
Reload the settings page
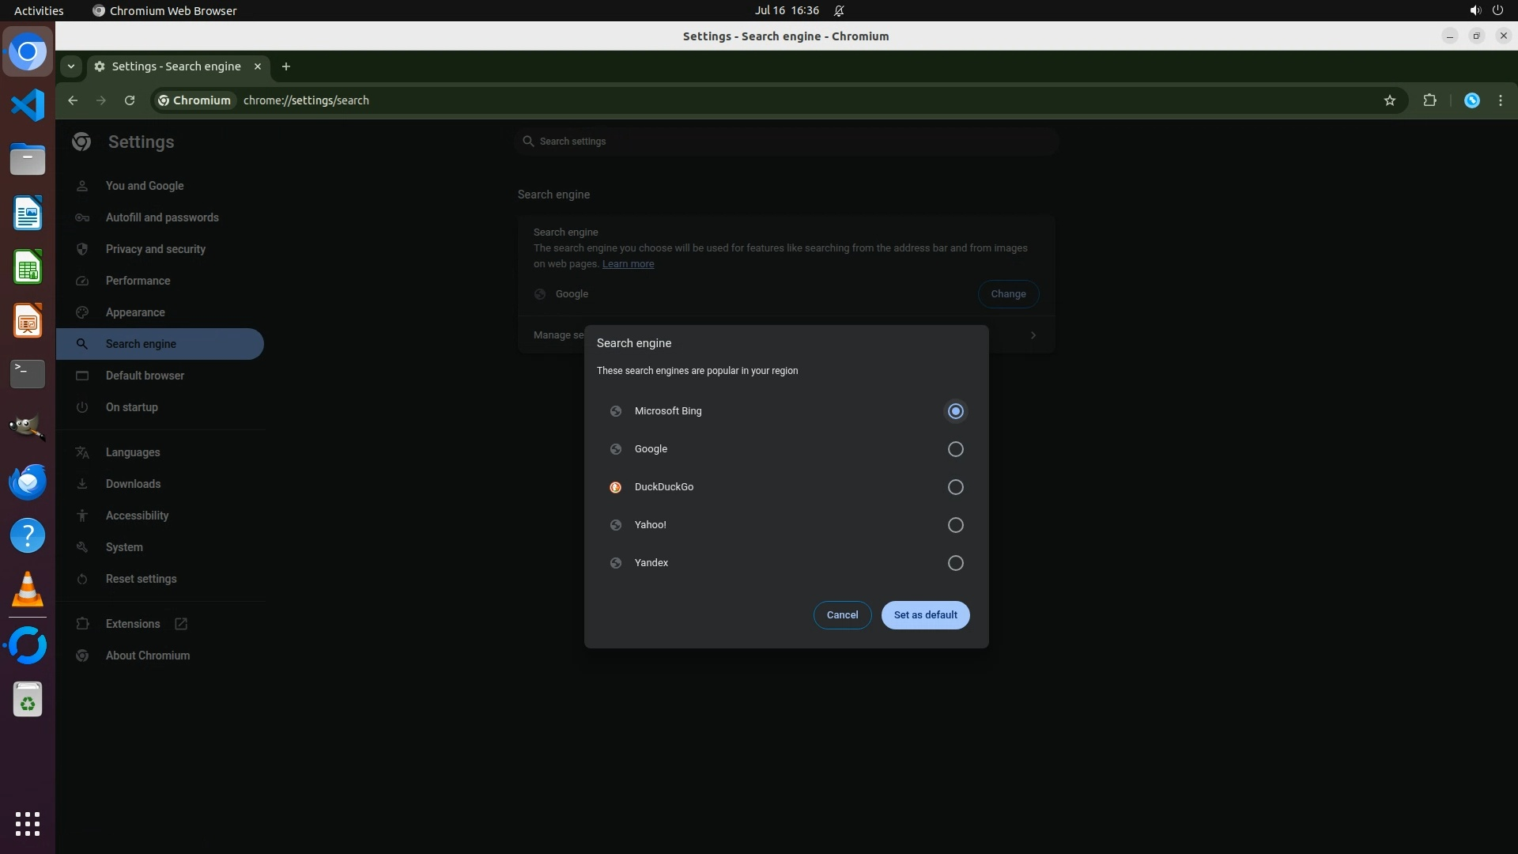coord(130,100)
